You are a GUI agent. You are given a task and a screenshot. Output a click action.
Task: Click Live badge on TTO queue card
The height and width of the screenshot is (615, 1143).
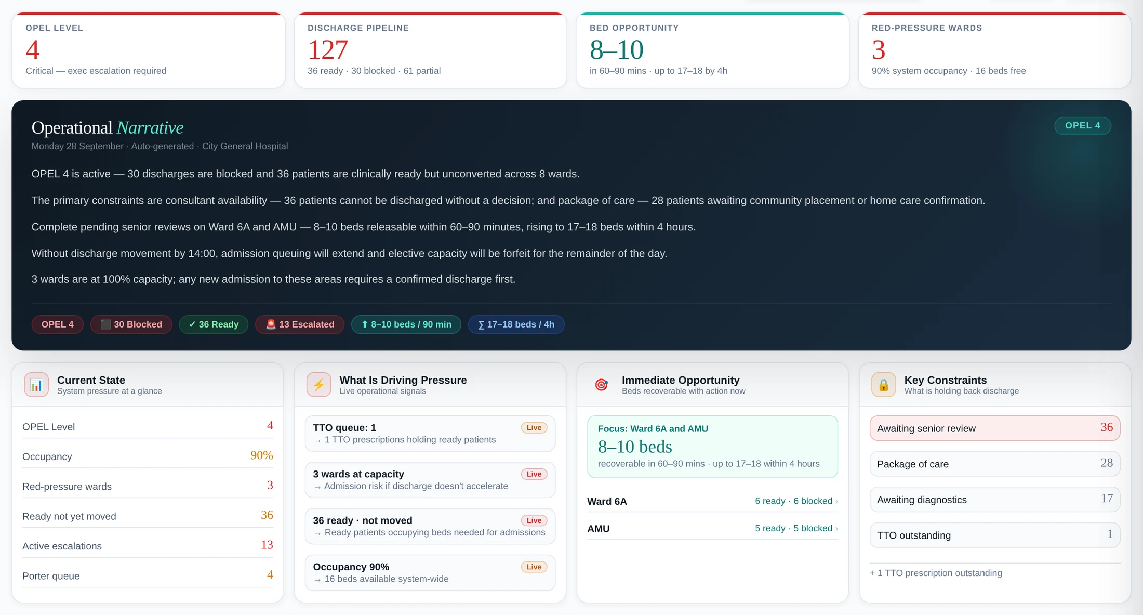(534, 428)
